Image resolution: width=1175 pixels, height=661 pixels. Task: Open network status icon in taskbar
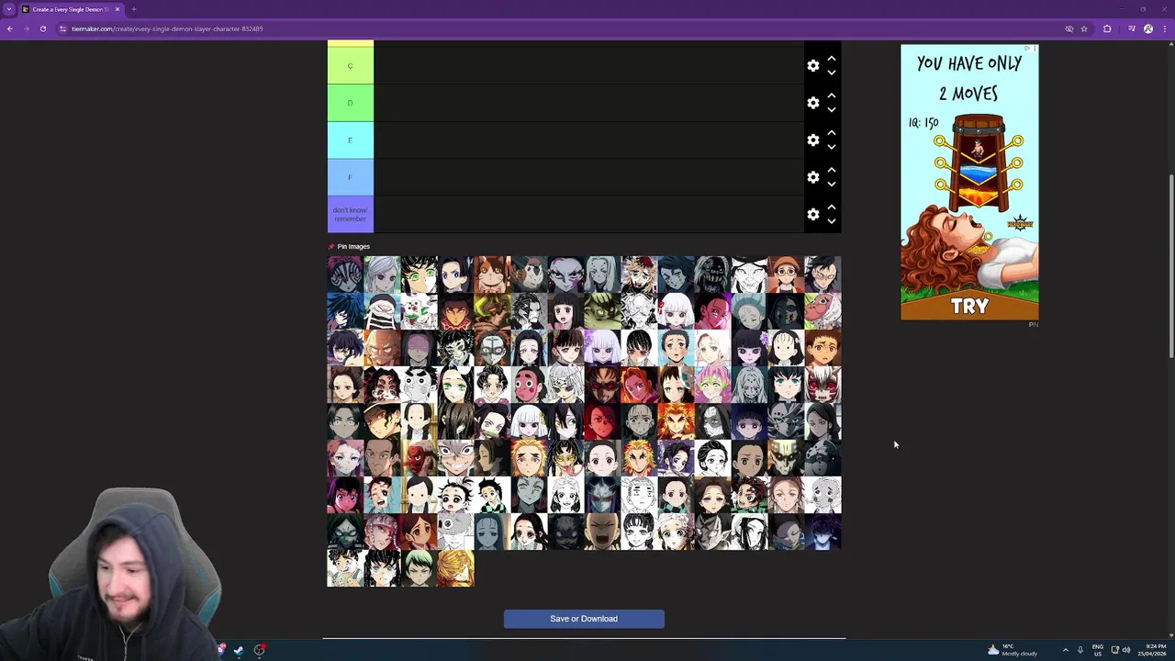click(1114, 650)
